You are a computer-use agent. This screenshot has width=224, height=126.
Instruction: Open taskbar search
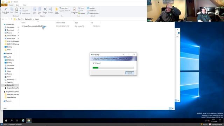pyautogui.click(x=12, y=120)
